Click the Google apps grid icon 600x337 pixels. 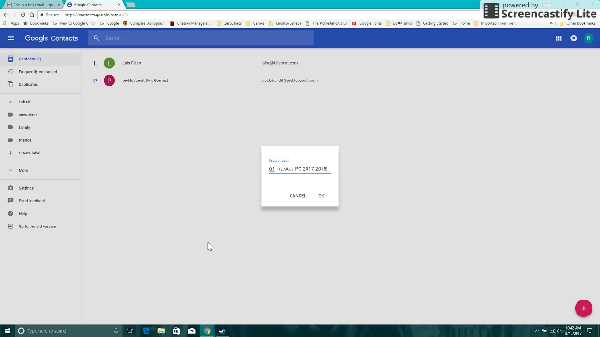click(x=559, y=38)
